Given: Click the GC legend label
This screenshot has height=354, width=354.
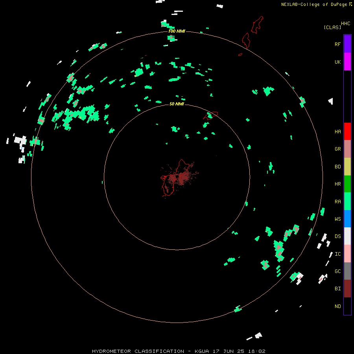Looking at the screenshot, I should coord(337,271).
